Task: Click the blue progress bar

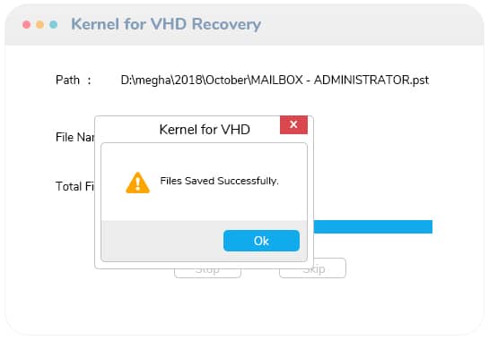Action: (x=372, y=226)
